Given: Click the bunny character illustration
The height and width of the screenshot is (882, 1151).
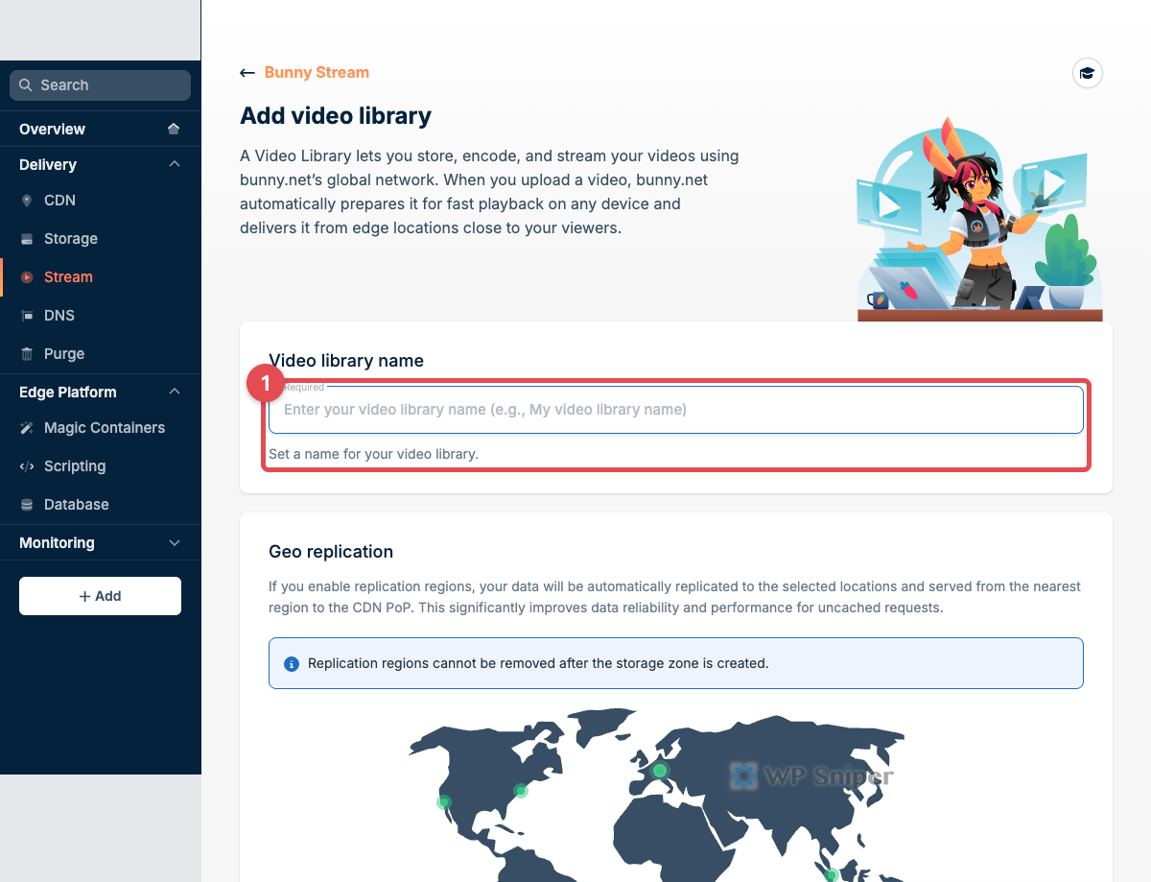Looking at the screenshot, I should click(x=978, y=219).
